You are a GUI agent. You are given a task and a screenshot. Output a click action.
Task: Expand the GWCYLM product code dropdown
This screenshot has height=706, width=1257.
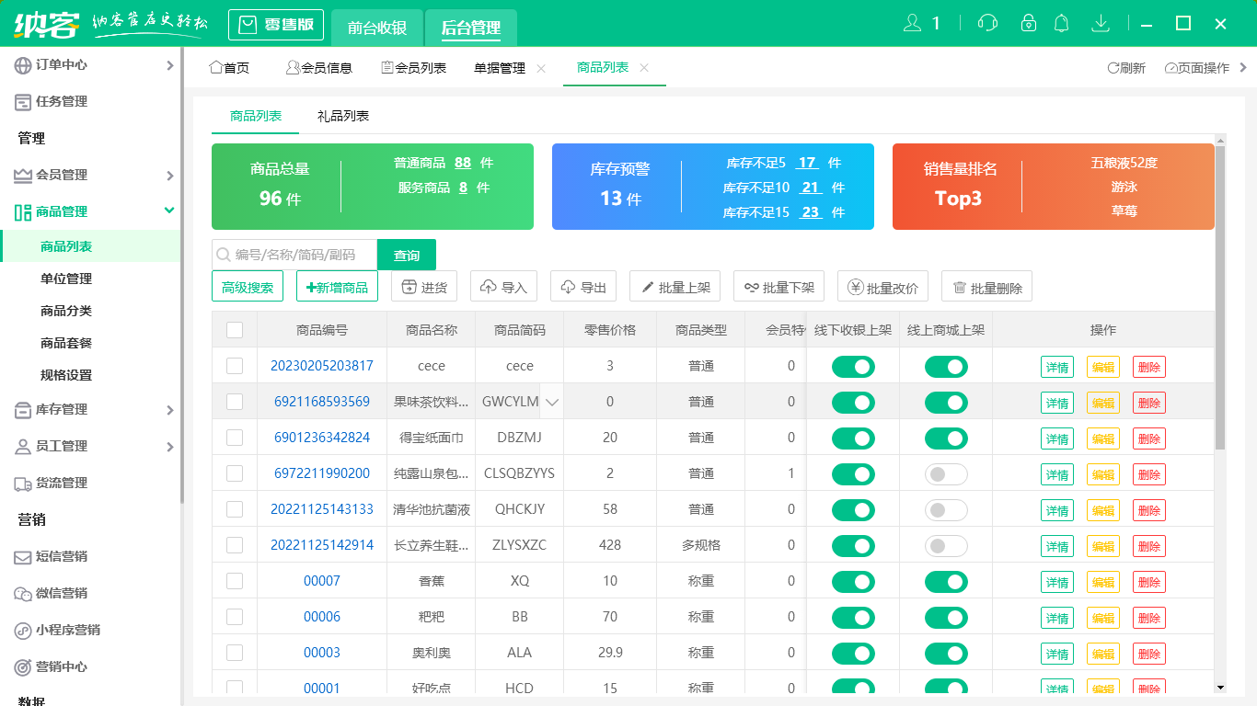pos(552,402)
